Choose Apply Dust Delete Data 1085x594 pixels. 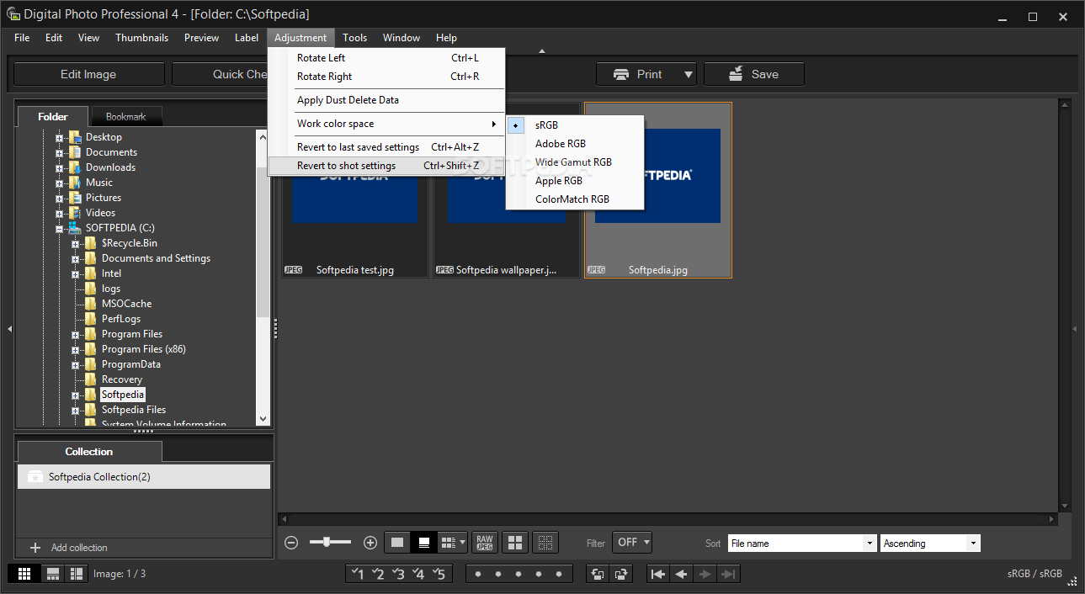386,100
